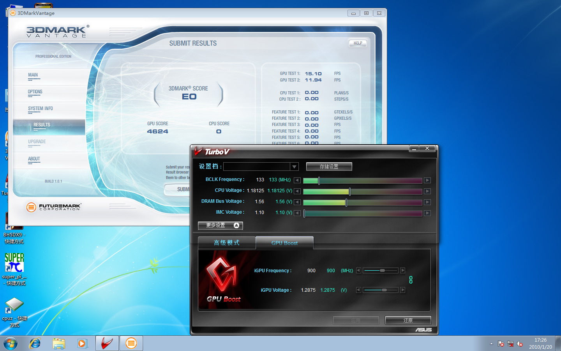Select RESULTS section in 3DMark Vantage
561x351 pixels.
[49, 127]
